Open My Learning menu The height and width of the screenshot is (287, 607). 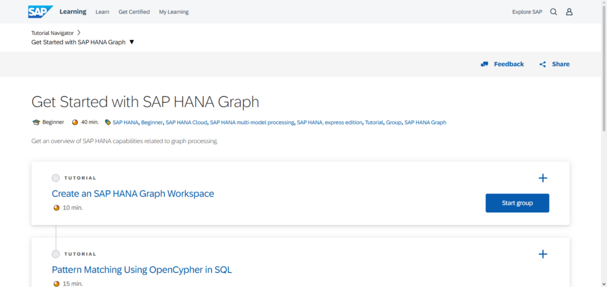coord(174,12)
